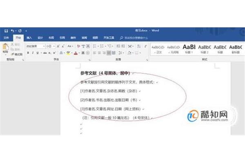Switch to the Layout (布局) tab

tap(51, 38)
